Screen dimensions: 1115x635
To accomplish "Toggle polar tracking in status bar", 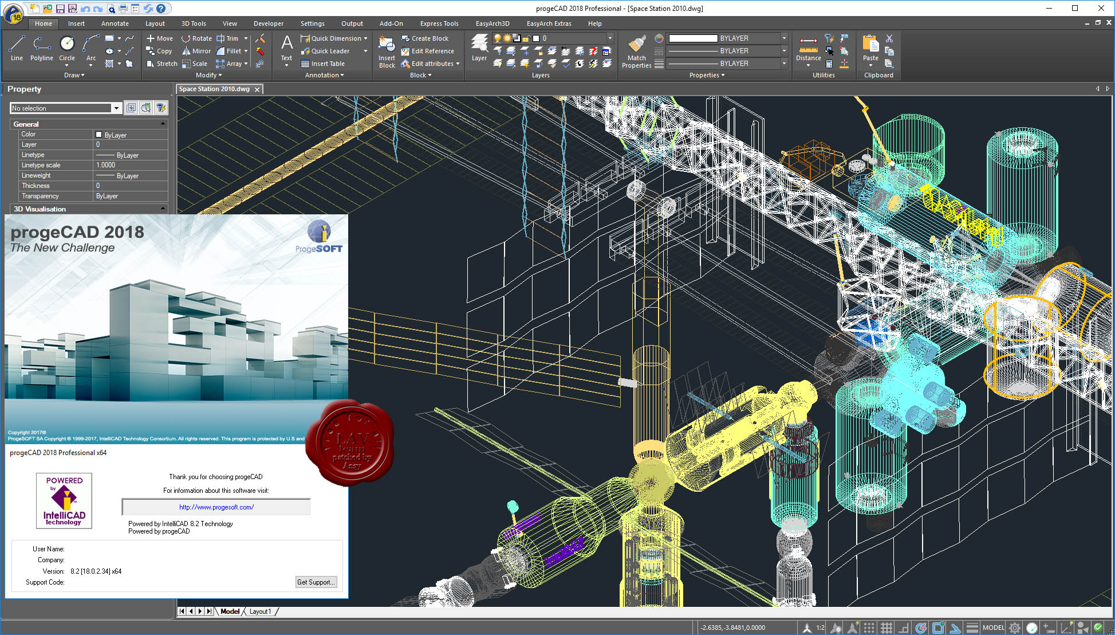I will tap(921, 628).
